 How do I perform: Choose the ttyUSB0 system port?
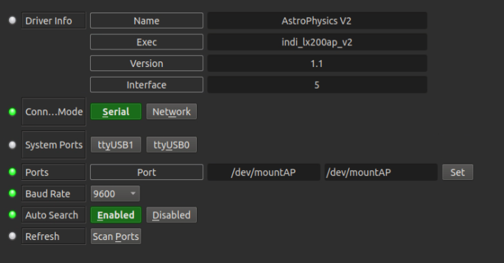171,145
